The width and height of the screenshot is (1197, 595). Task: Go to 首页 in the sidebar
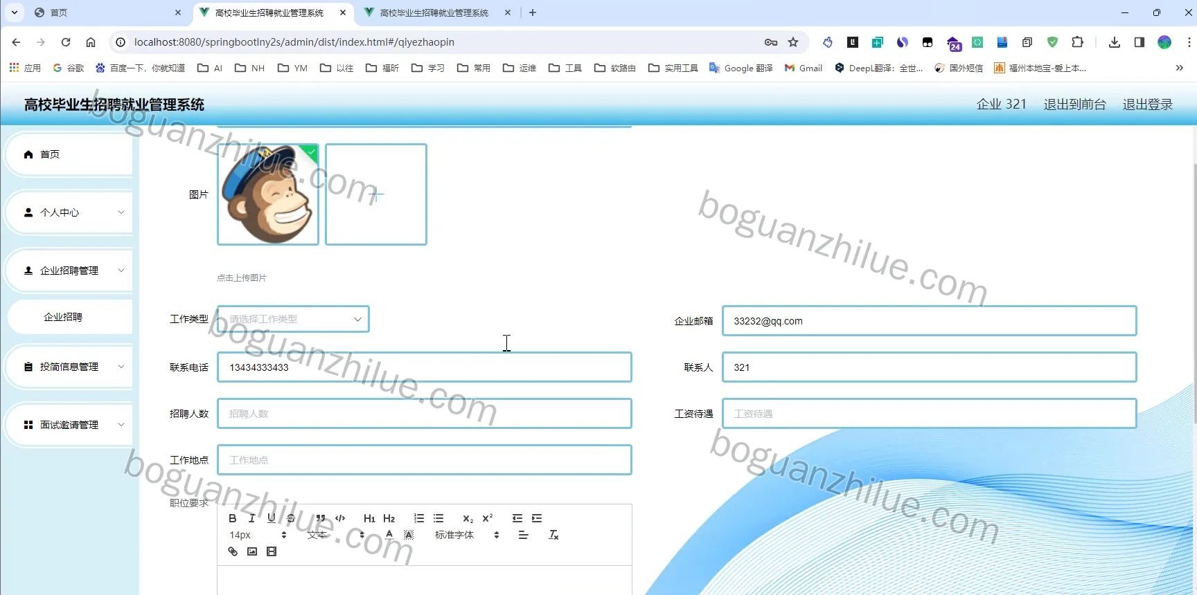[x=69, y=154]
